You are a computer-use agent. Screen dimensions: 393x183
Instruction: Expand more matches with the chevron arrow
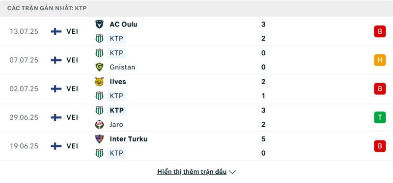point(232,172)
